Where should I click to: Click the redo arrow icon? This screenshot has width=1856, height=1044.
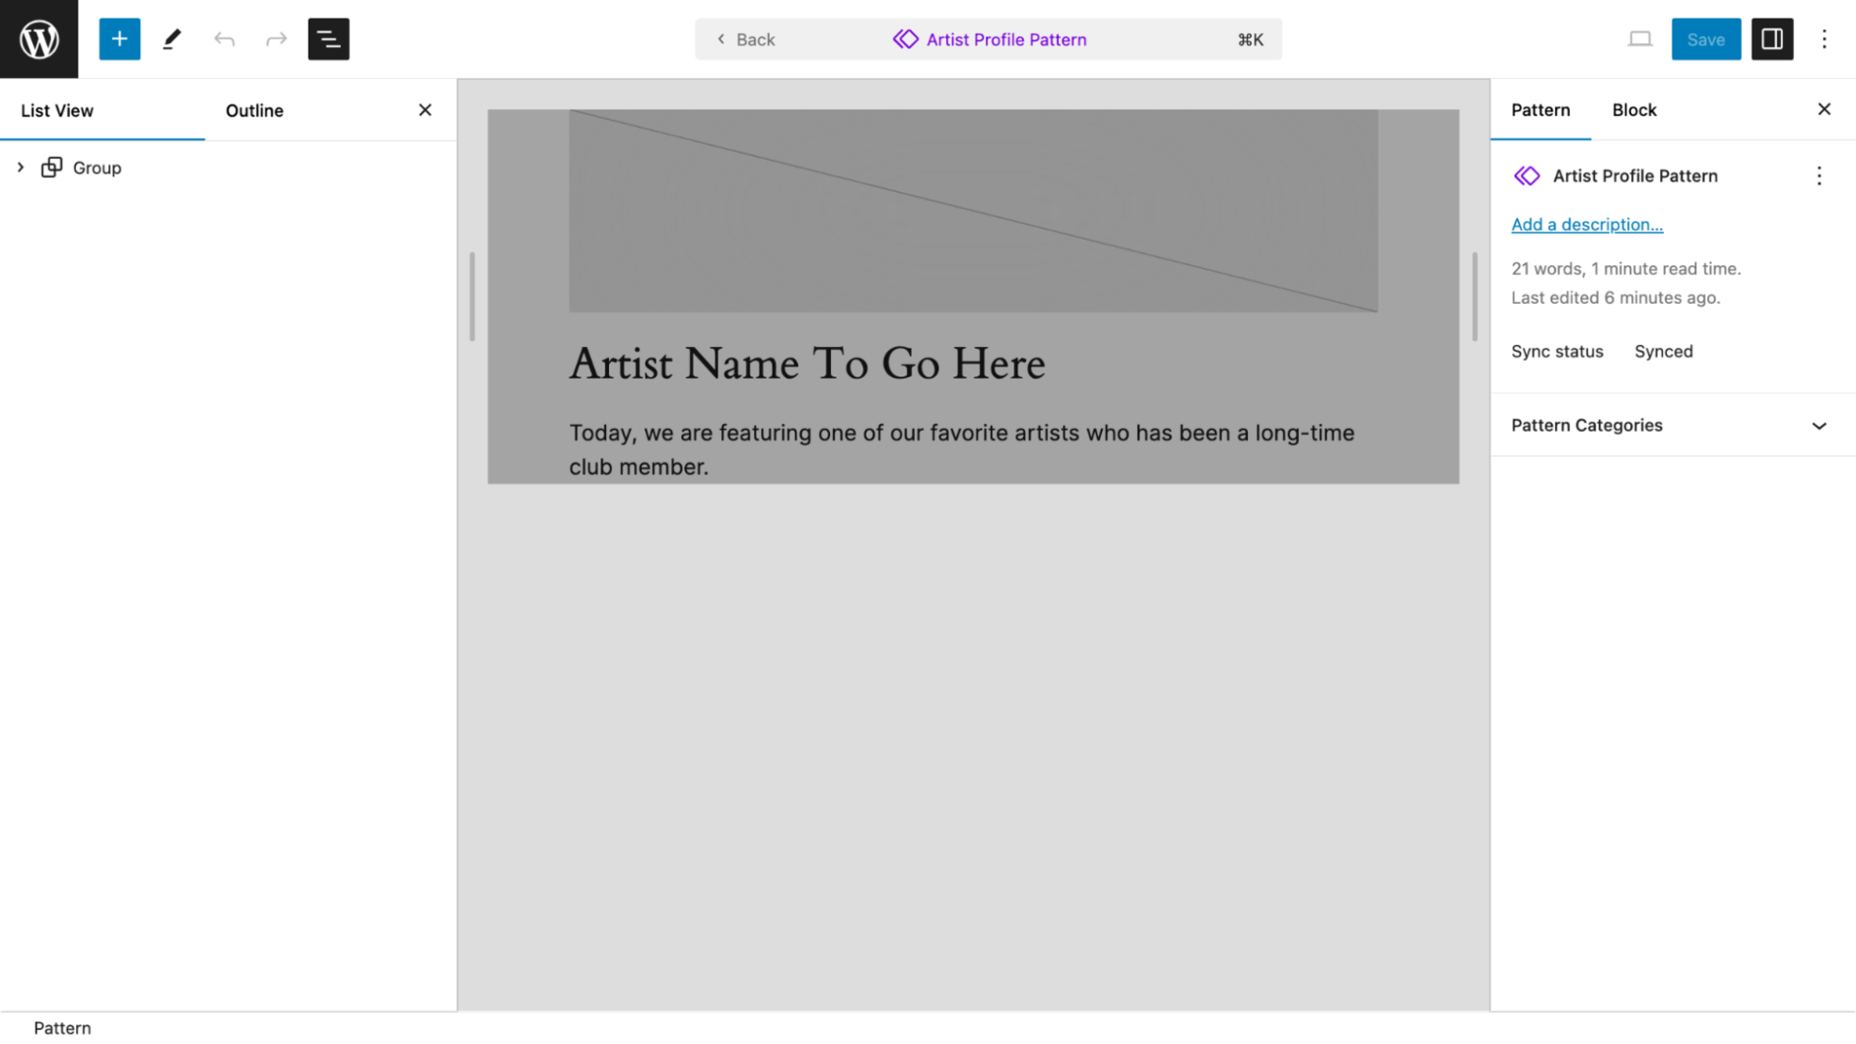click(276, 39)
